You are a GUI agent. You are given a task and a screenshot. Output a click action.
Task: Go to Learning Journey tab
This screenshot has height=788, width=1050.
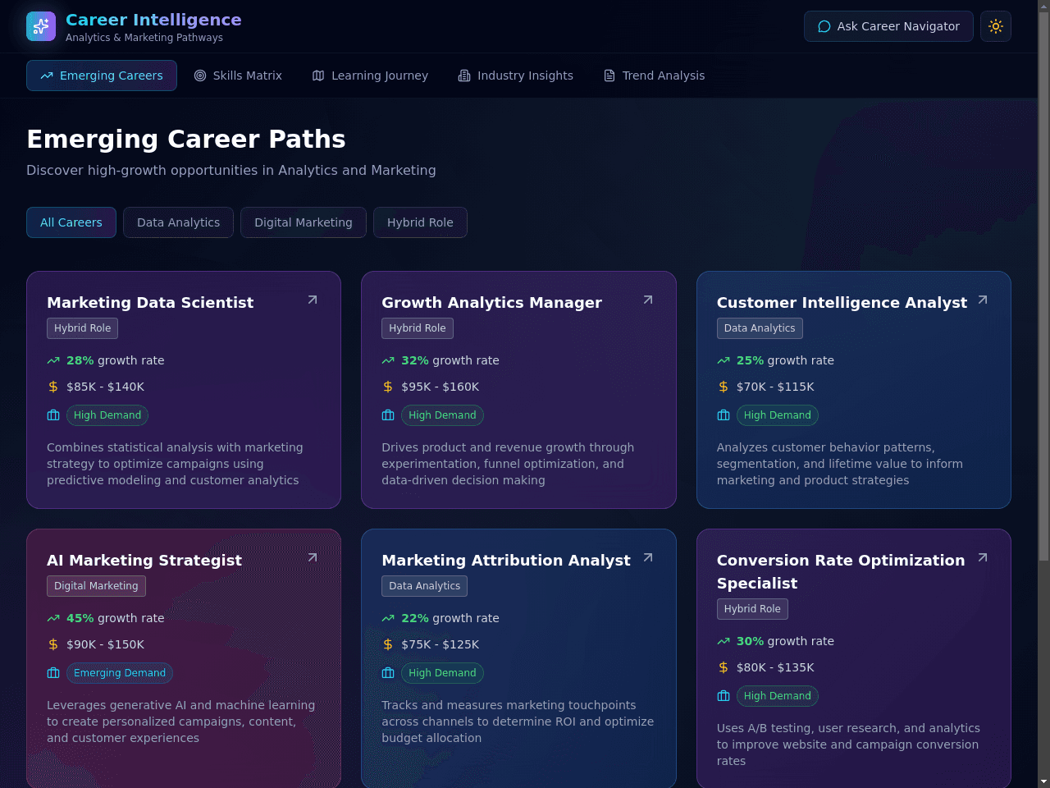[370, 76]
